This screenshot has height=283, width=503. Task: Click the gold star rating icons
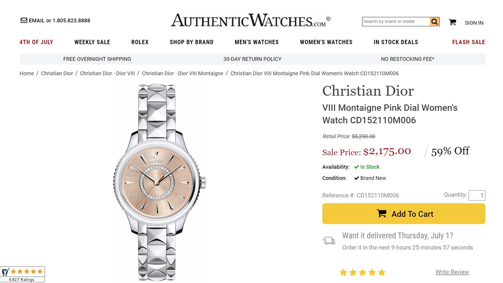(x=362, y=272)
